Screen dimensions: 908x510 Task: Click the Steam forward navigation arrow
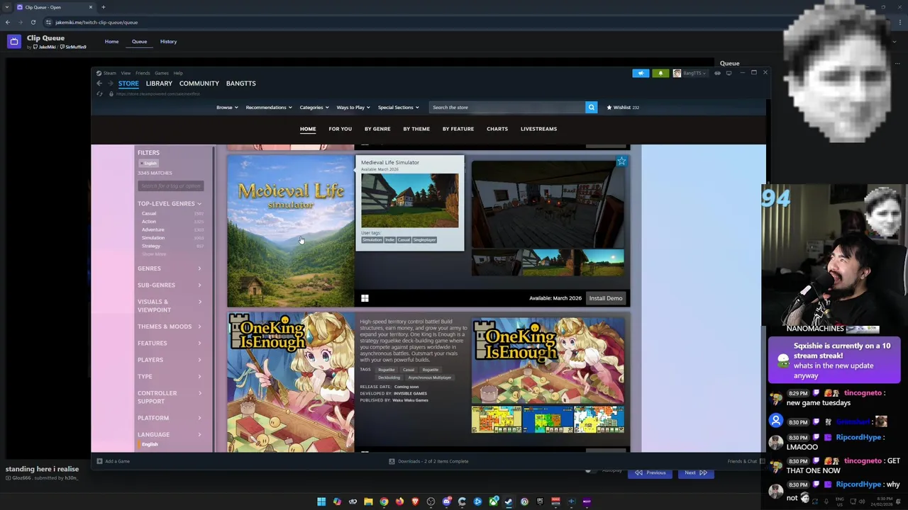pyautogui.click(x=110, y=84)
